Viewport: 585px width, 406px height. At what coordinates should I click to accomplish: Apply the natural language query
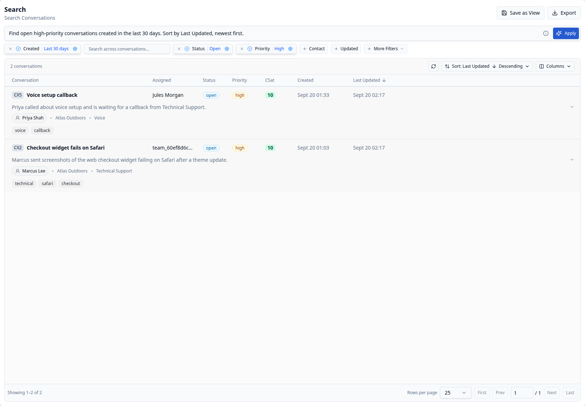click(x=566, y=33)
